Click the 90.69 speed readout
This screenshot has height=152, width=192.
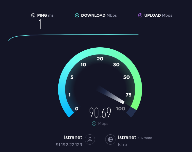[100, 113]
